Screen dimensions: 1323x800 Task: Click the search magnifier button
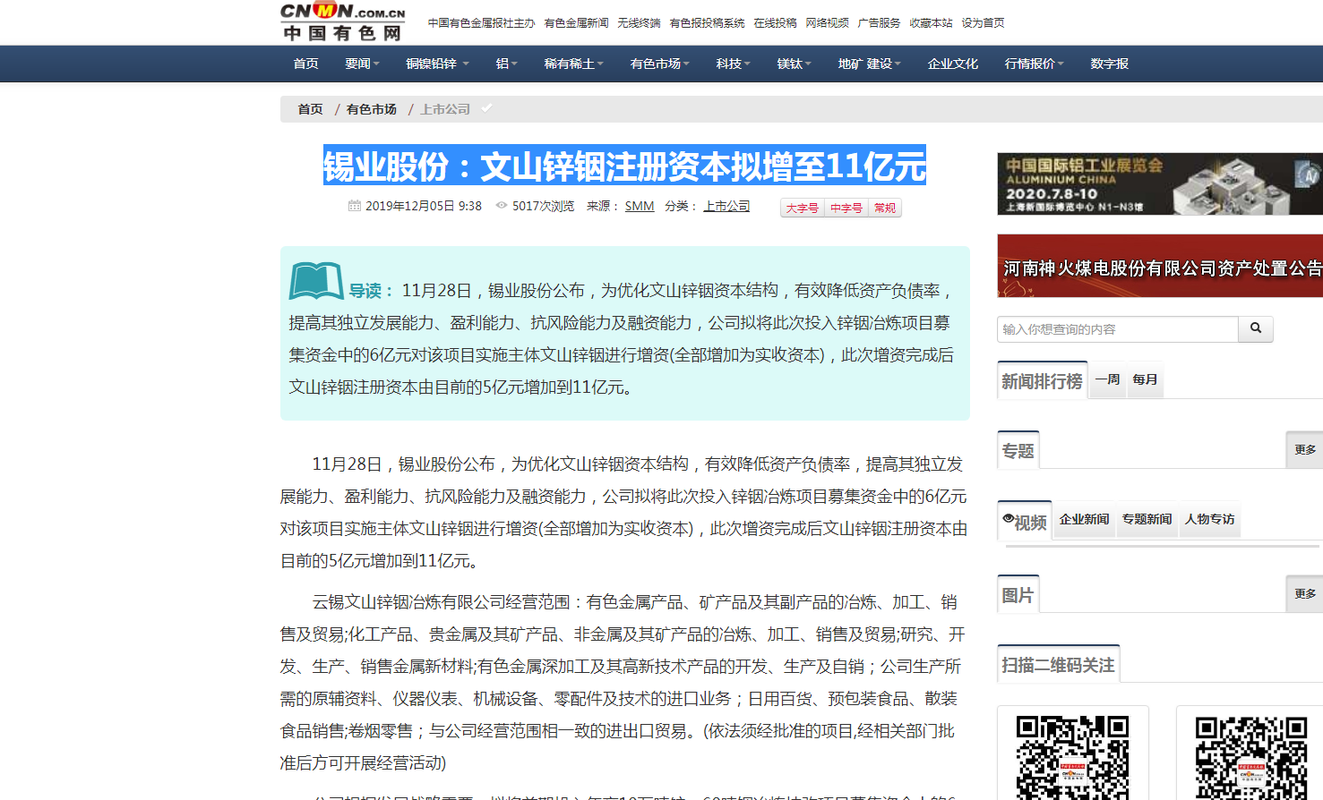(x=1255, y=328)
